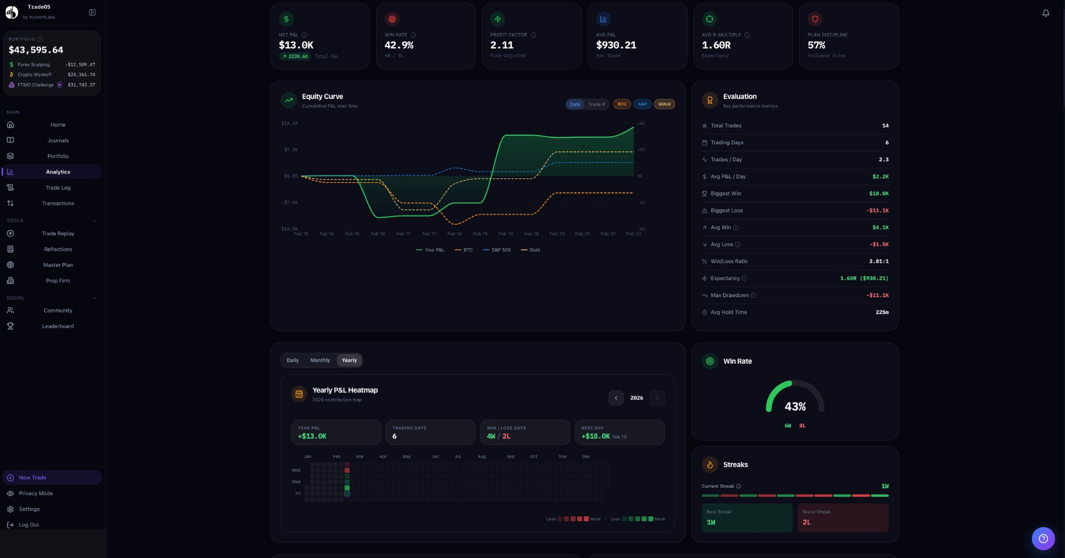The image size is (1065, 558).
Task: Click the notification bell
Action: pos(1045,13)
